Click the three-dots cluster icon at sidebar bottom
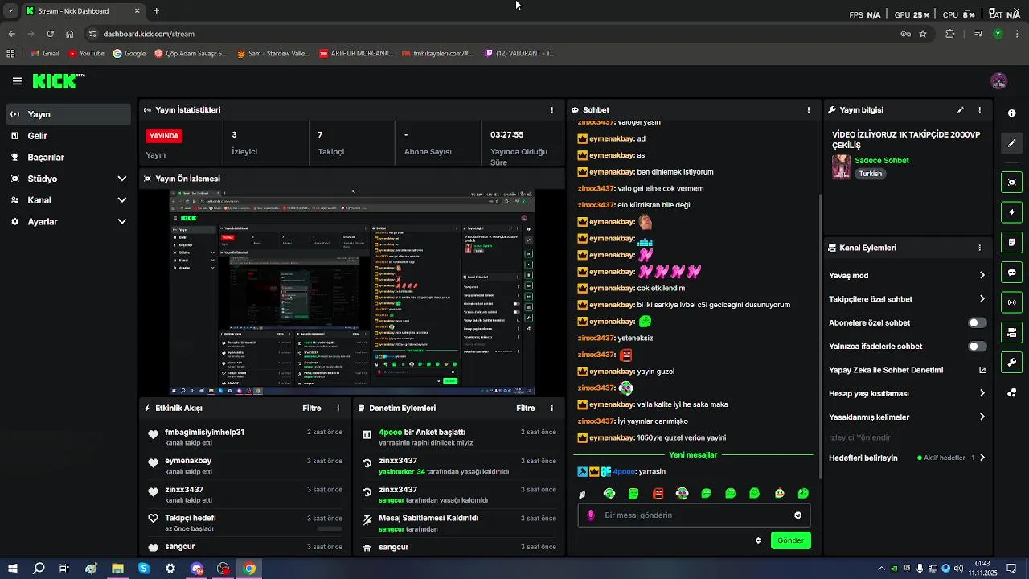1029x579 pixels. (x=1011, y=392)
